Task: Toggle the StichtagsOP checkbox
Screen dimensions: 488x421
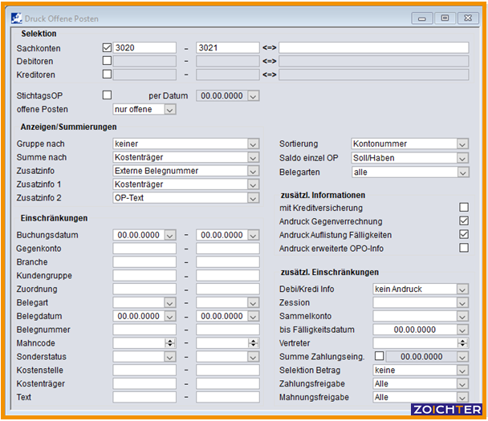Action: click(x=108, y=95)
